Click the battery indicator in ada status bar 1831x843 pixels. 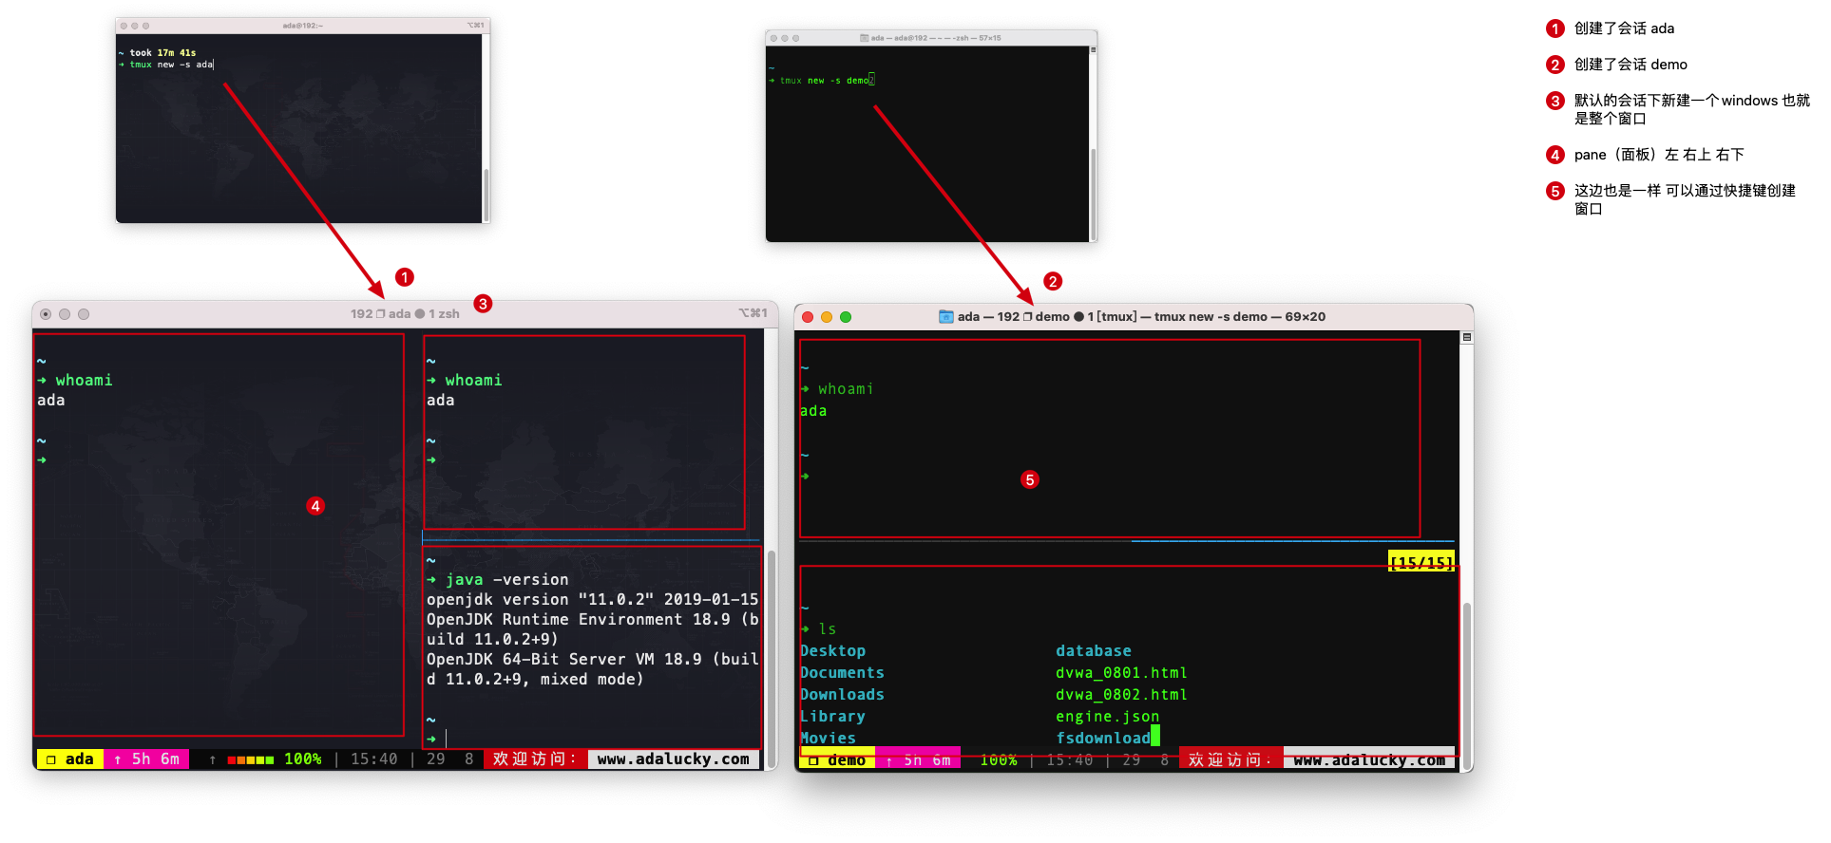pyautogui.click(x=250, y=759)
